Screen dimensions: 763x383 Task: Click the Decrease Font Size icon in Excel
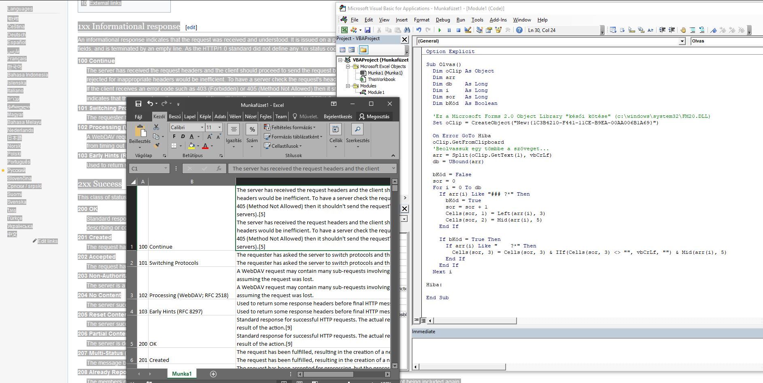coord(219,137)
